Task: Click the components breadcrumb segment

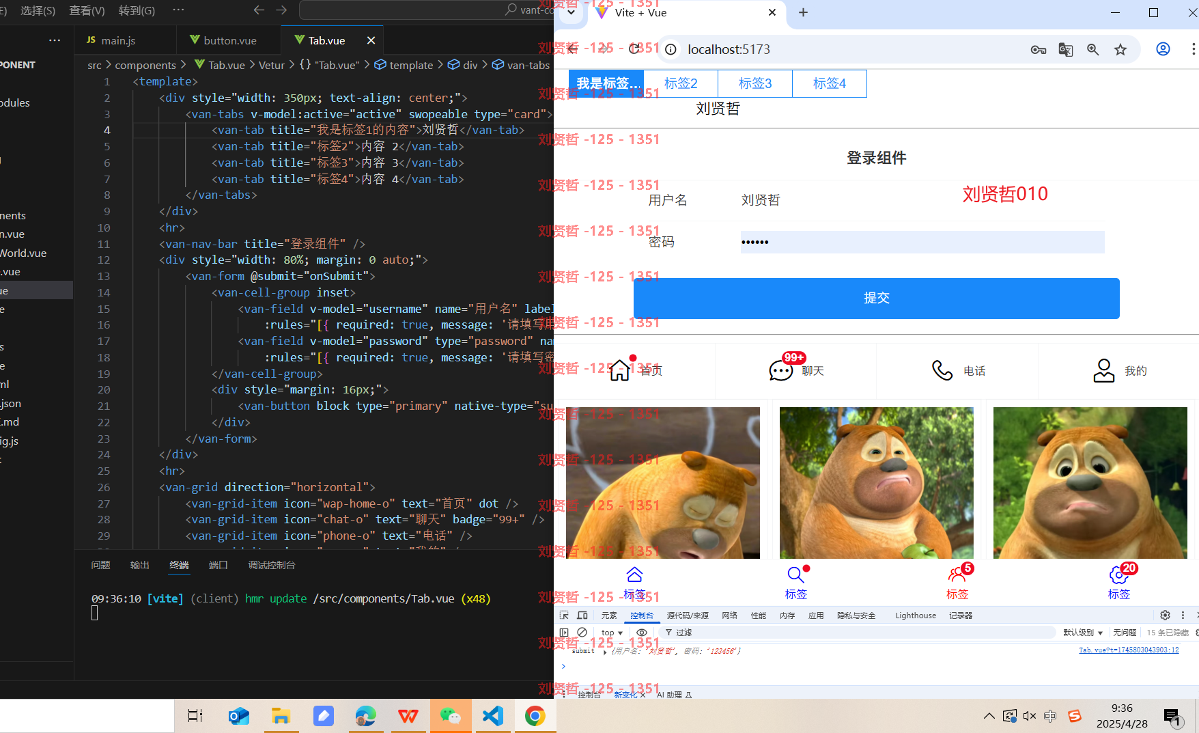Action: [145, 65]
